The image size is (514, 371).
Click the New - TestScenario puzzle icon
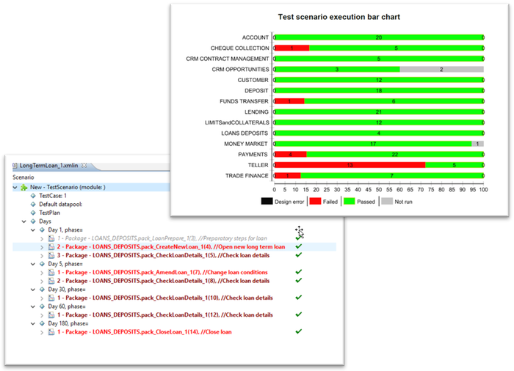coord(24,187)
